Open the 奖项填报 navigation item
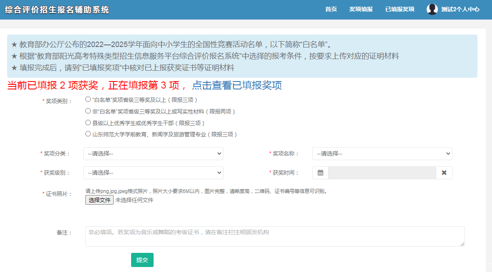 361,9
